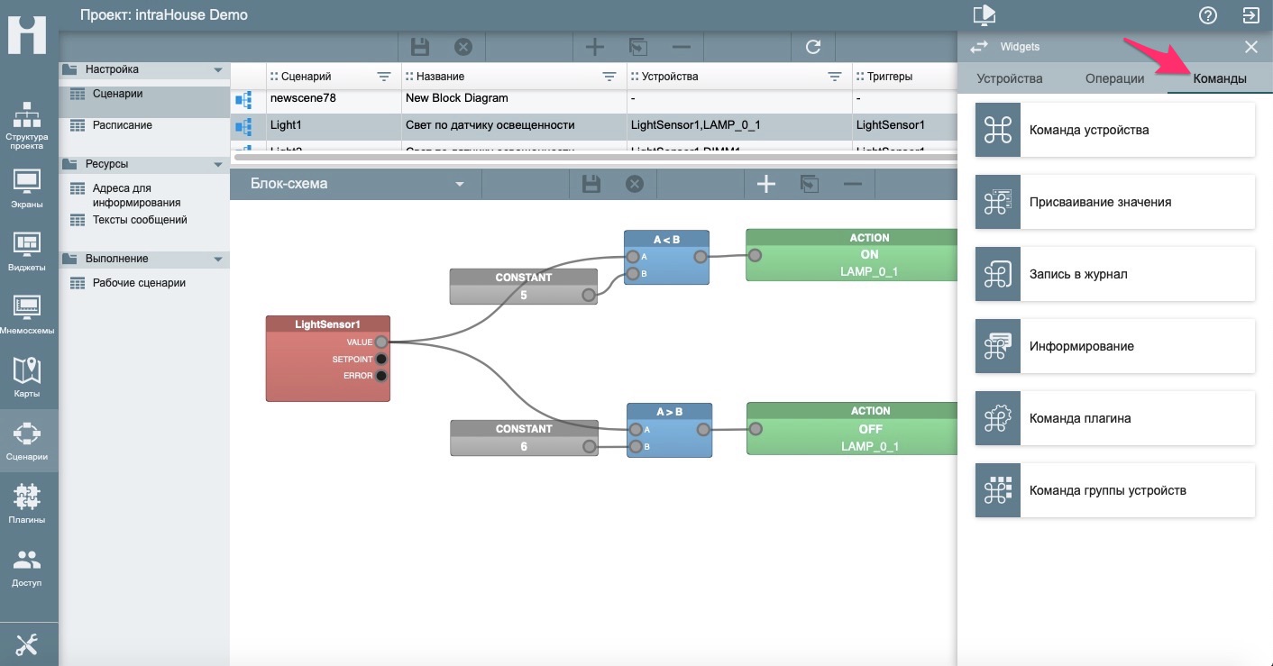This screenshot has height=666, width=1273.
Task: Click the SETPOINT port of LightSensor1
Action: pyautogui.click(x=381, y=359)
